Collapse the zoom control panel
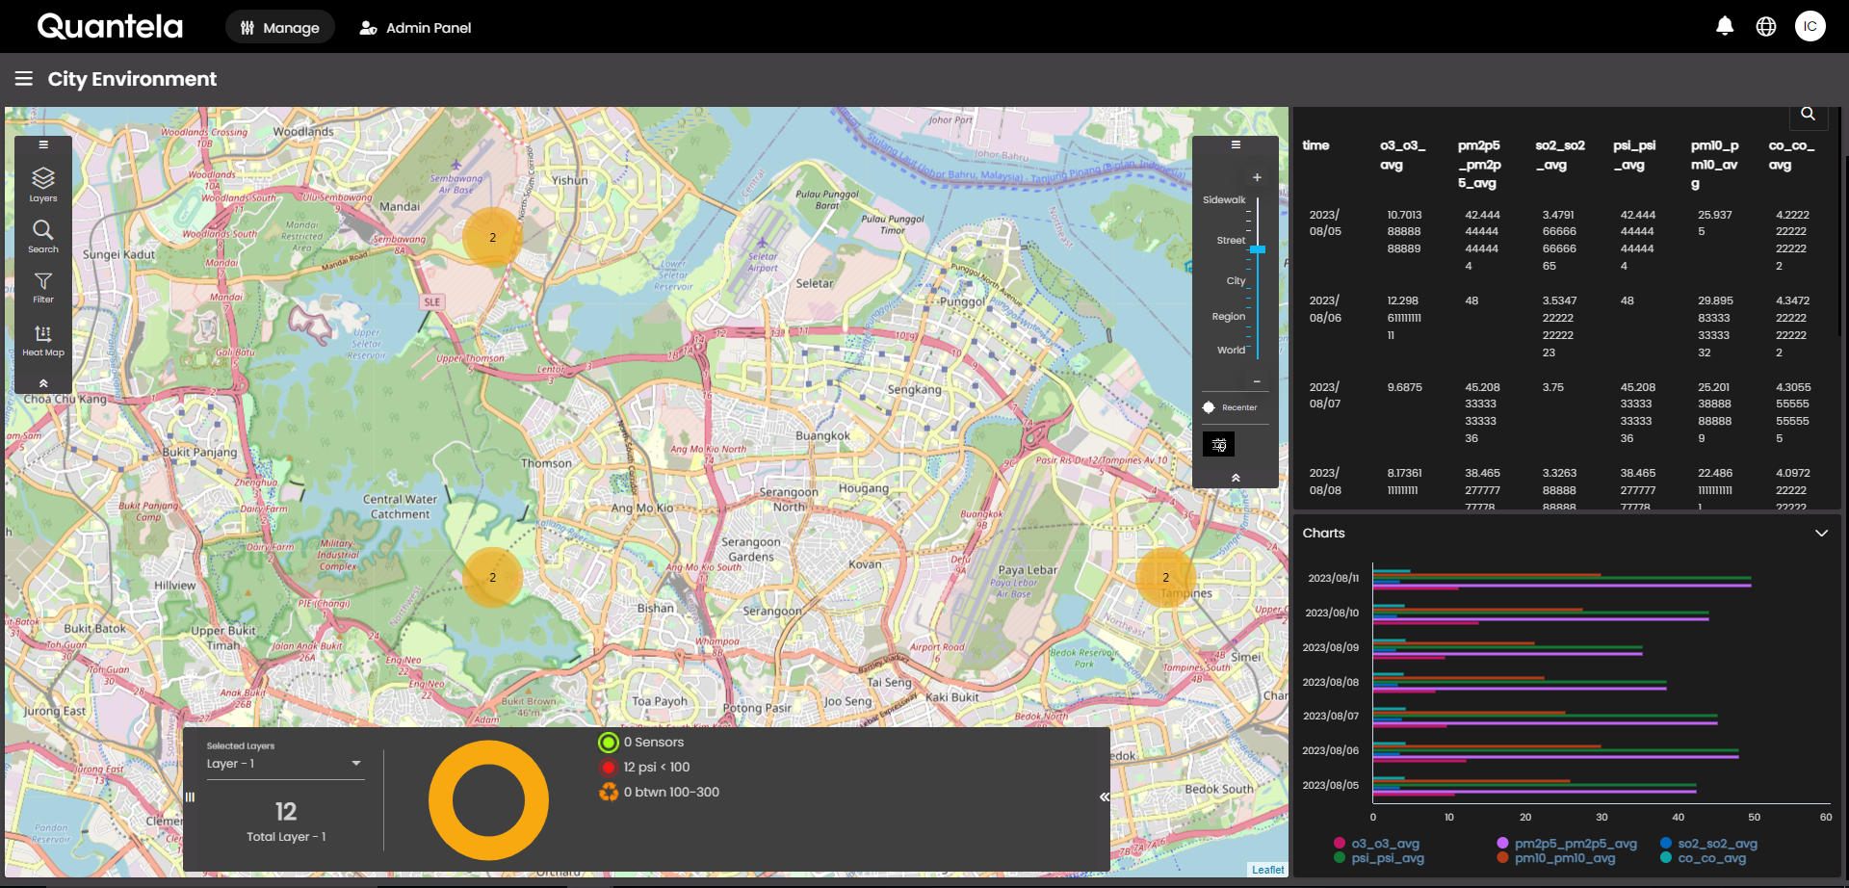 [1236, 478]
